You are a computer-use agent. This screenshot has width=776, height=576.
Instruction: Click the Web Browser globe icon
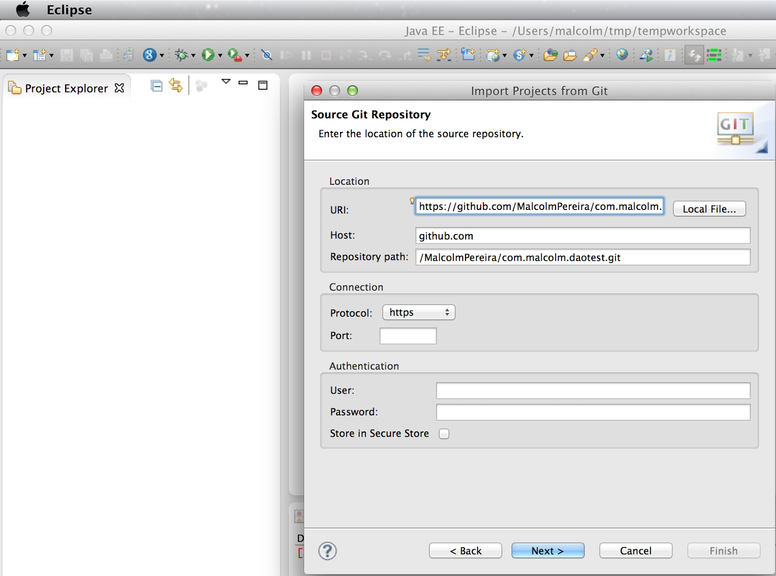[622, 54]
